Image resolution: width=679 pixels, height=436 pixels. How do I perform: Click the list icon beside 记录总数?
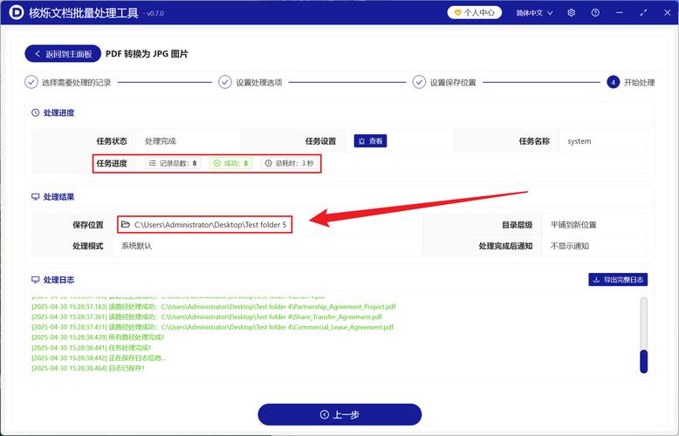(153, 163)
